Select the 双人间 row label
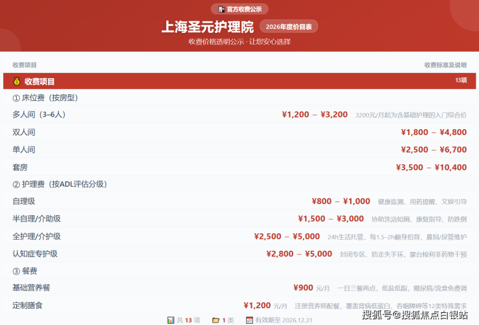The width and height of the screenshot is (479, 325). coord(24,132)
